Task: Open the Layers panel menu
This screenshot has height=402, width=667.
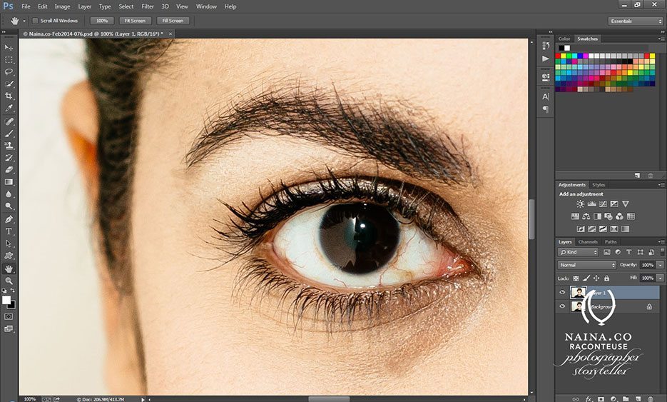Action: click(662, 242)
